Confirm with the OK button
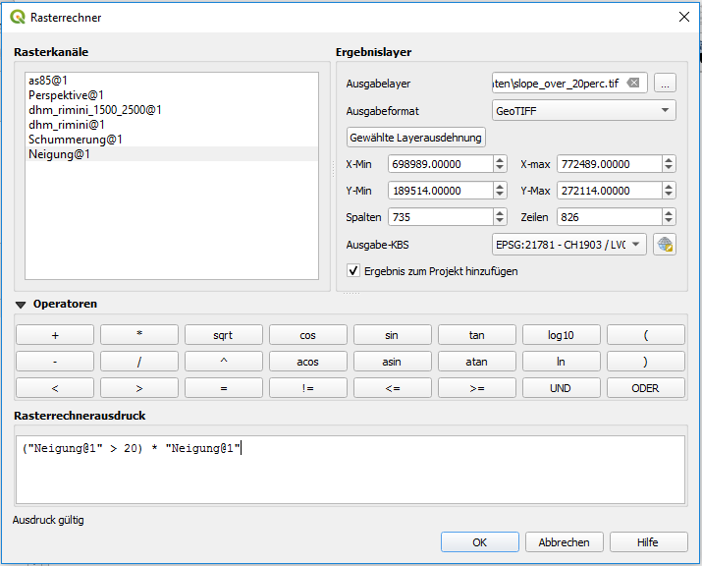Viewport: 702px width, 566px height. pyautogui.click(x=479, y=541)
